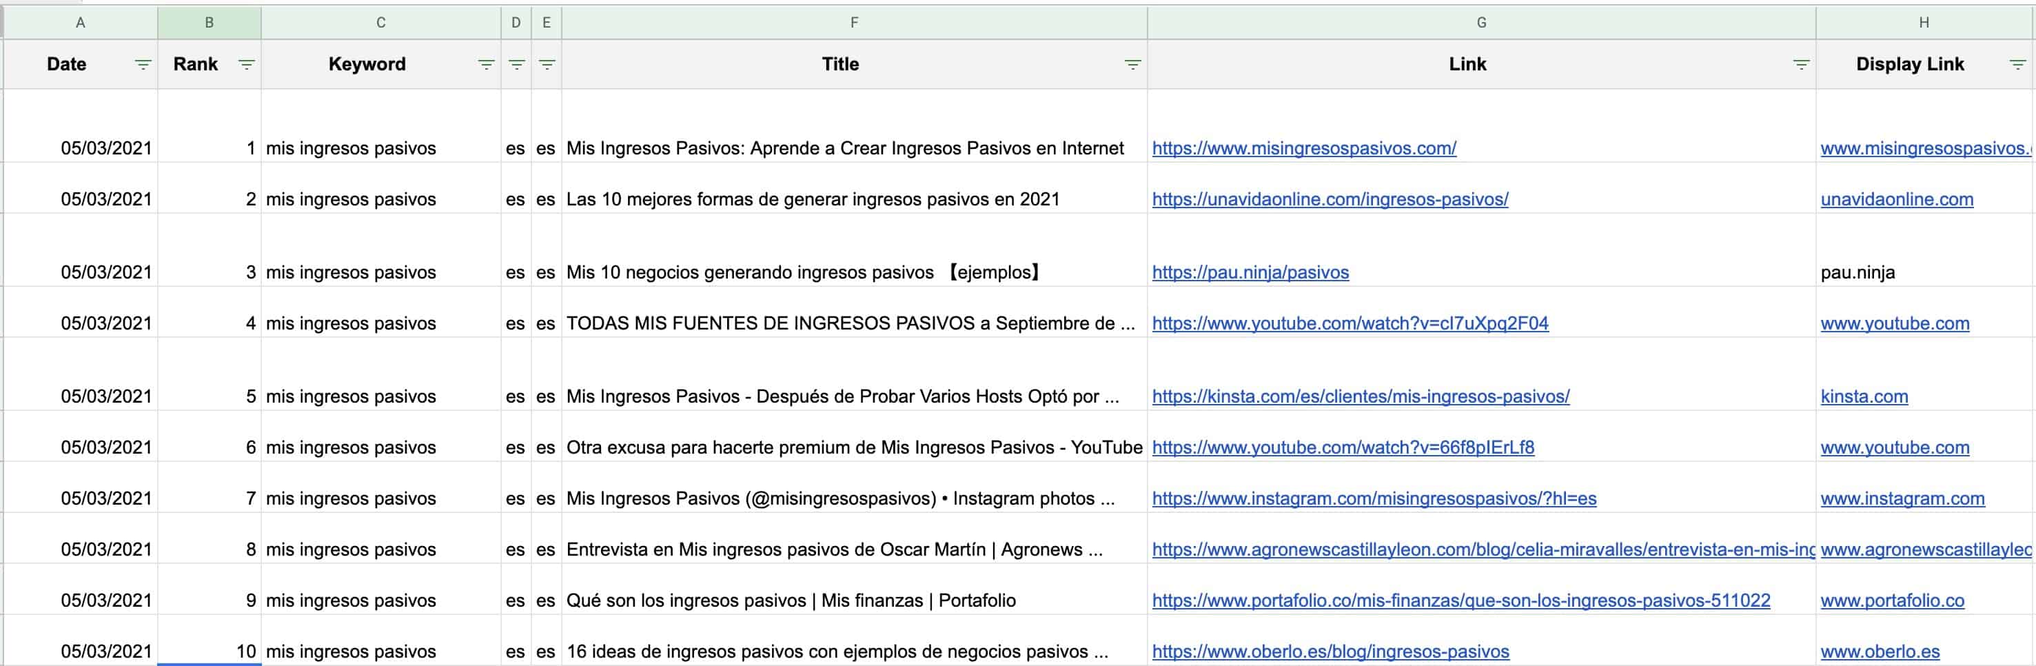This screenshot has width=2036, height=666.
Task: Open the Title column filter
Action: pos(1132,65)
